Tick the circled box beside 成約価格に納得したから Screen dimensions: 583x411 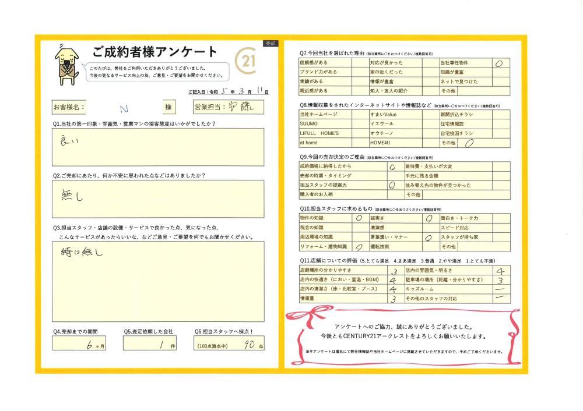click(x=396, y=166)
